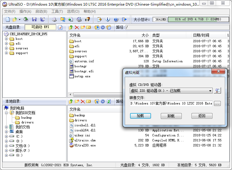
Task: Expand the support folder in disc tree
Action: 6,53
